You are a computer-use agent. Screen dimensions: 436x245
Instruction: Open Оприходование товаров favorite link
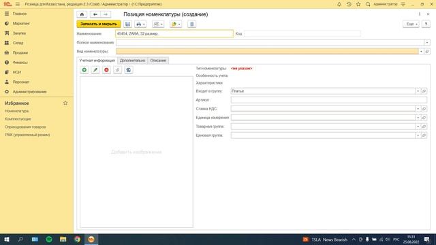(x=25, y=127)
